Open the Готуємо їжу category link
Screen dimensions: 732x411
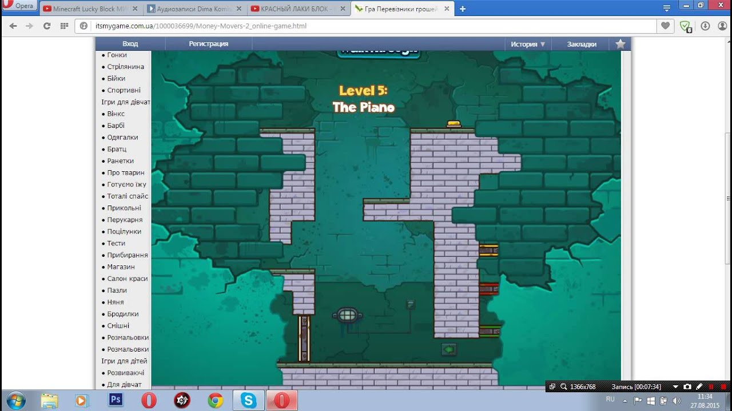pyautogui.click(x=127, y=184)
